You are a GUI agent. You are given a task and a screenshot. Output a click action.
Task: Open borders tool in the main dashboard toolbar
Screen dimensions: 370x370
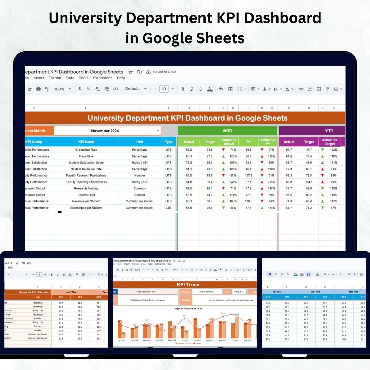coord(230,89)
